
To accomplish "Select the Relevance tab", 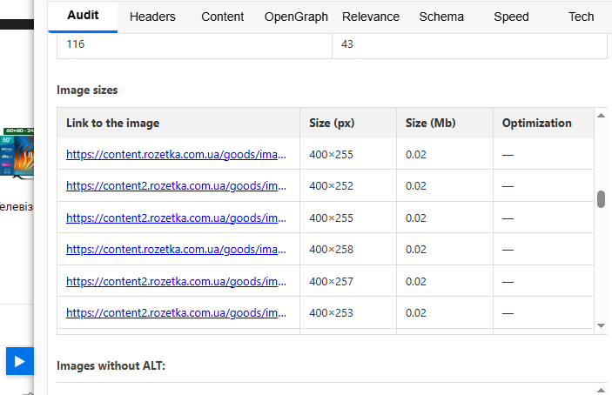I will 371,17.
